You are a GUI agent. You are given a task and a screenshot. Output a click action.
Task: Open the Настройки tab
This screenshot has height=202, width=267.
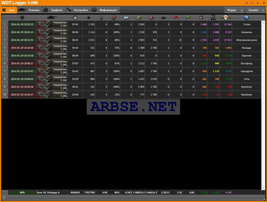click(78, 10)
